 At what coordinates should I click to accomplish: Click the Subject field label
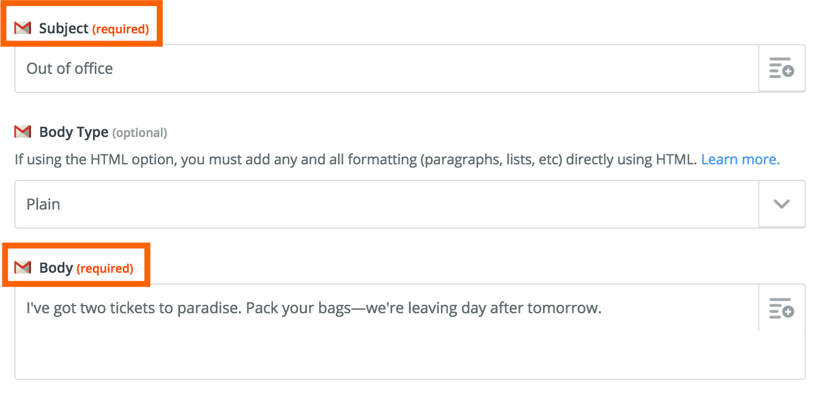[64, 29]
